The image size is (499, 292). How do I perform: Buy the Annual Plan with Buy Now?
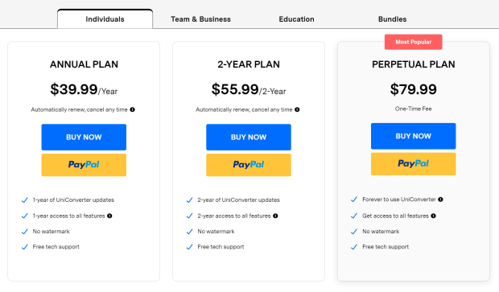click(x=84, y=137)
